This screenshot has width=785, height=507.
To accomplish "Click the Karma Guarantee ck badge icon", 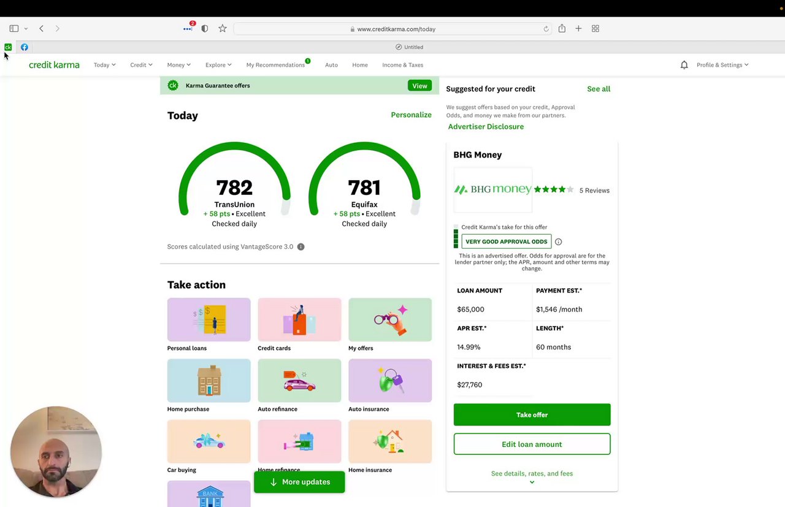I will tap(173, 85).
